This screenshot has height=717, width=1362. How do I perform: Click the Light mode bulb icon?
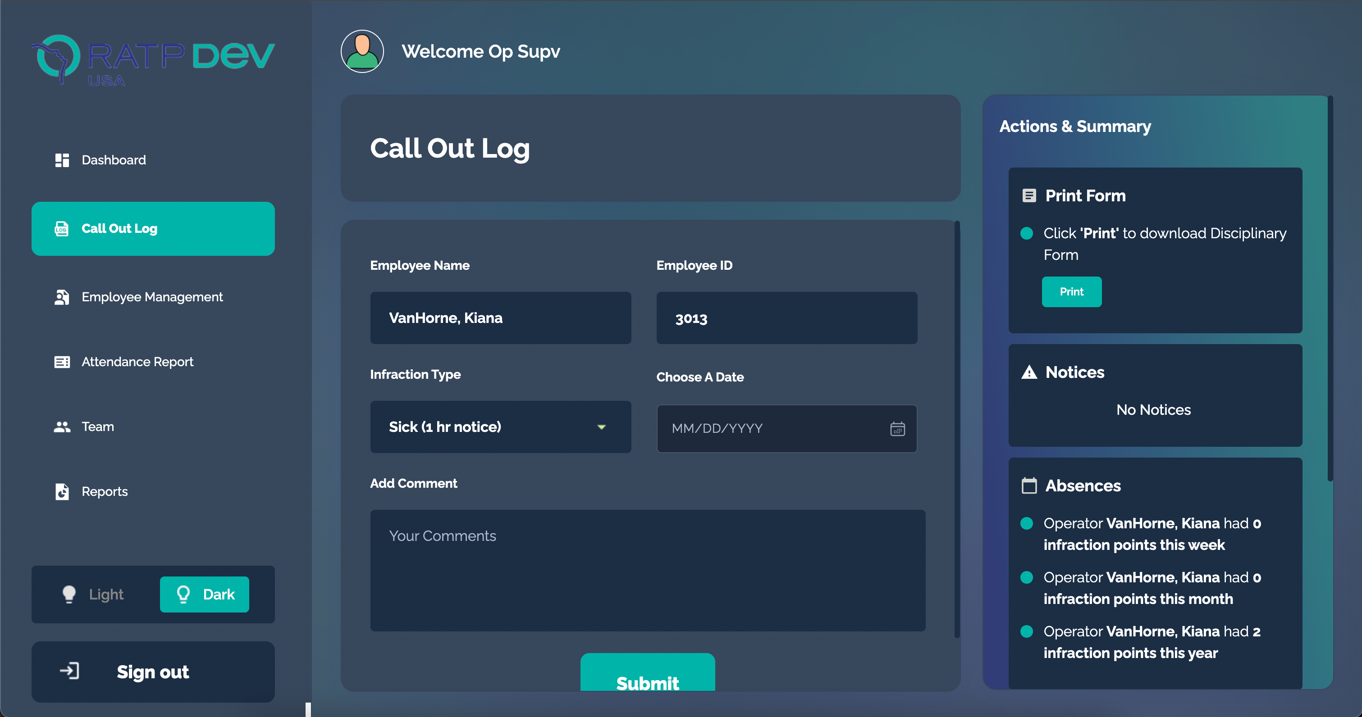click(69, 594)
